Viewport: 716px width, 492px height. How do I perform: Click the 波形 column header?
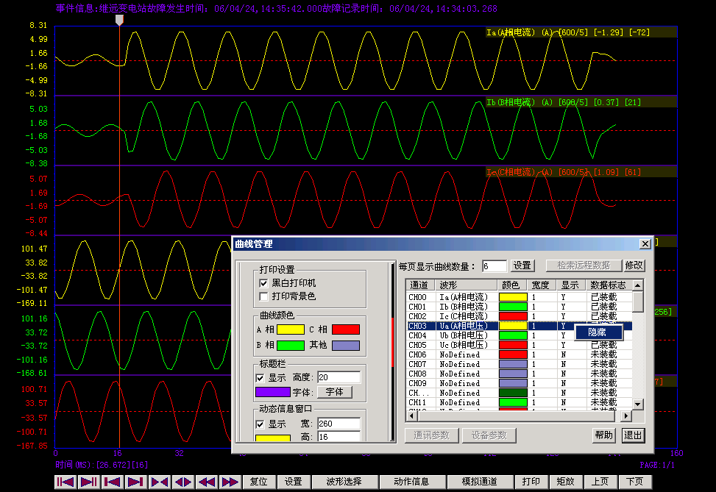467,285
